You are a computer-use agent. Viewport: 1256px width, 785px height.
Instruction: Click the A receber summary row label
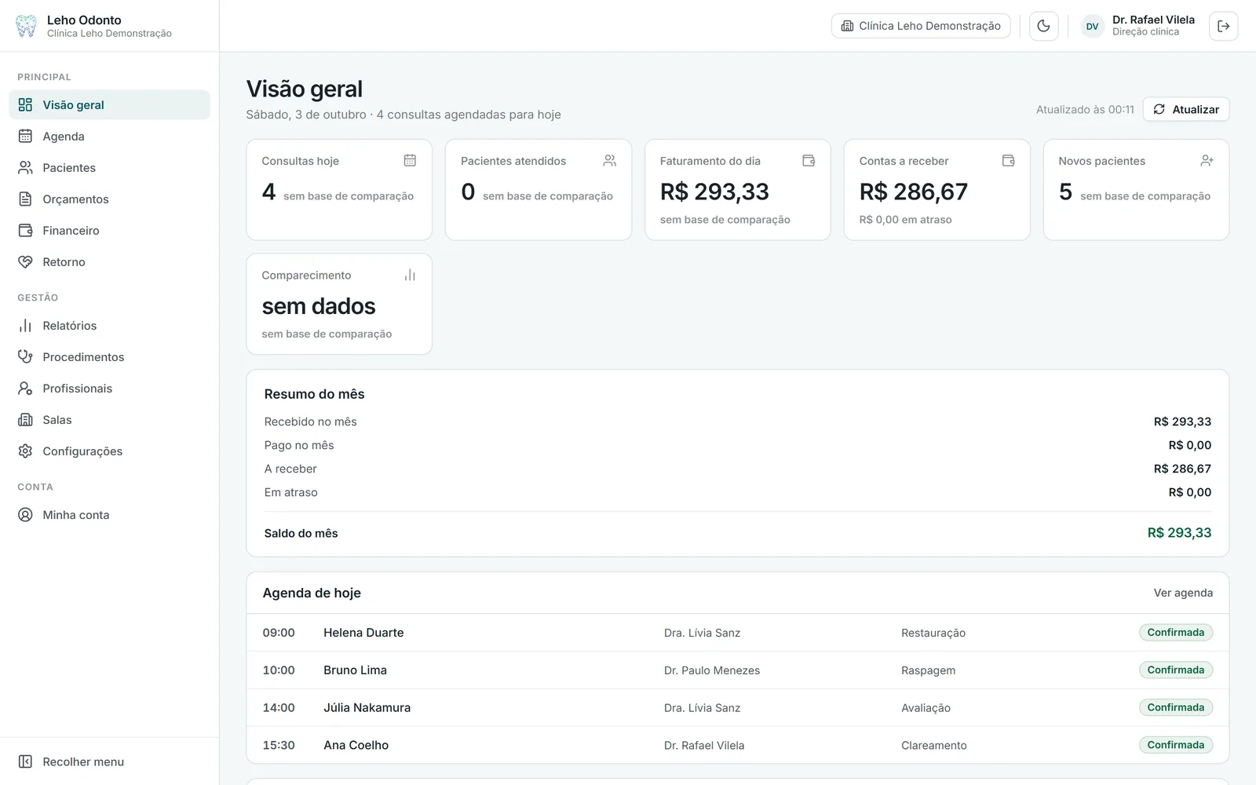coord(290,469)
